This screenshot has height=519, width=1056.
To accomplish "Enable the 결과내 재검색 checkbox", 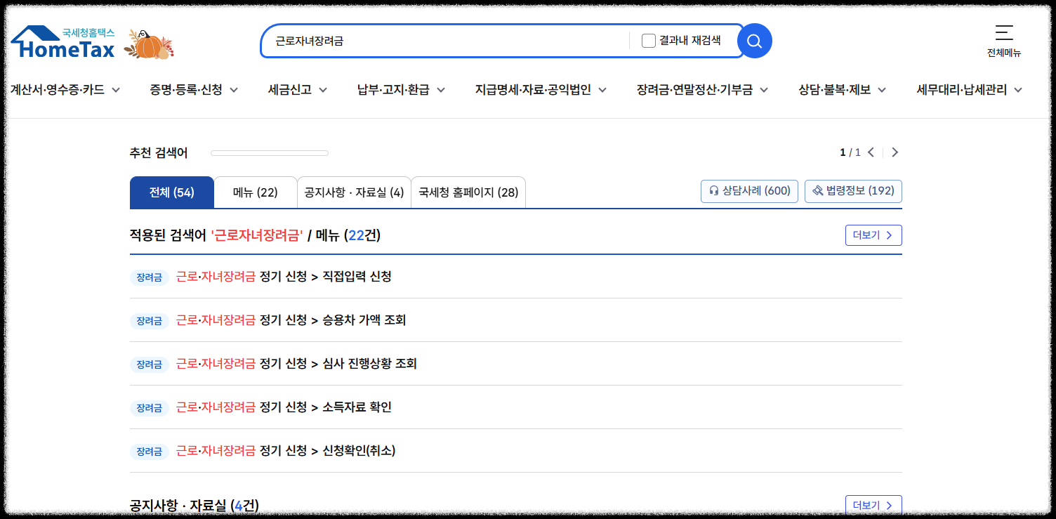I will [648, 40].
